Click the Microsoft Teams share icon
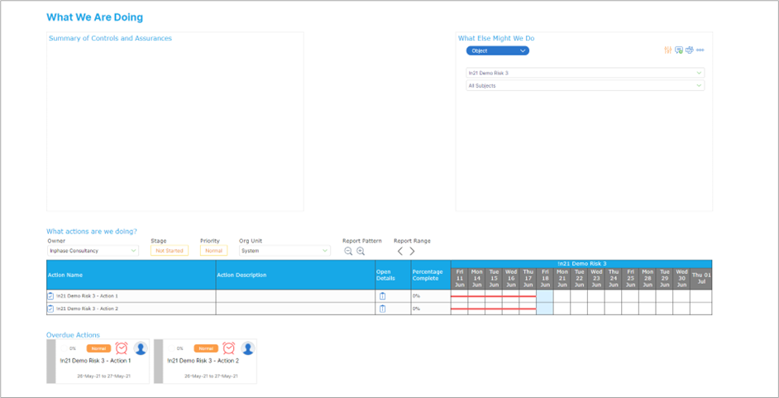Image resolution: width=779 pixels, height=398 pixels. pos(689,50)
